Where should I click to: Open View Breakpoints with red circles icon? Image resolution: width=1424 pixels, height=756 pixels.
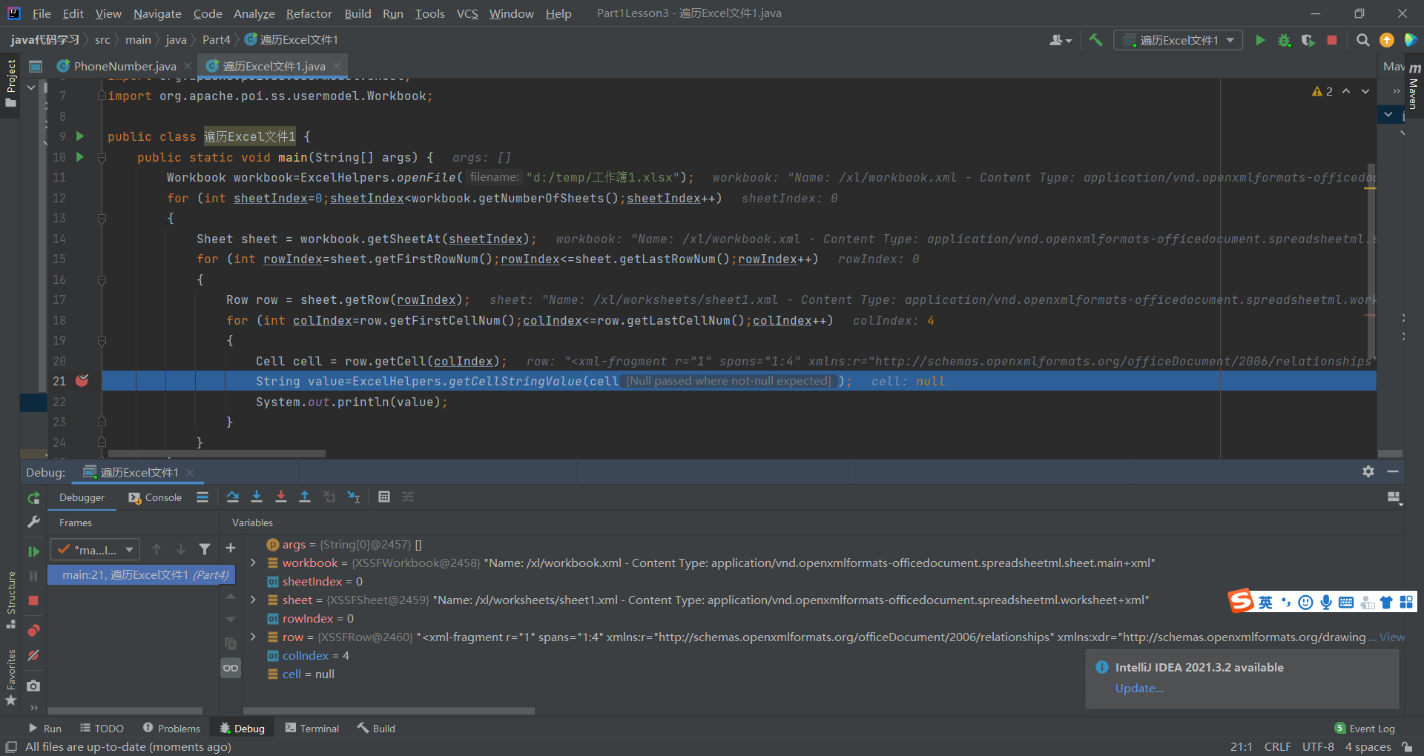pos(33,631)
